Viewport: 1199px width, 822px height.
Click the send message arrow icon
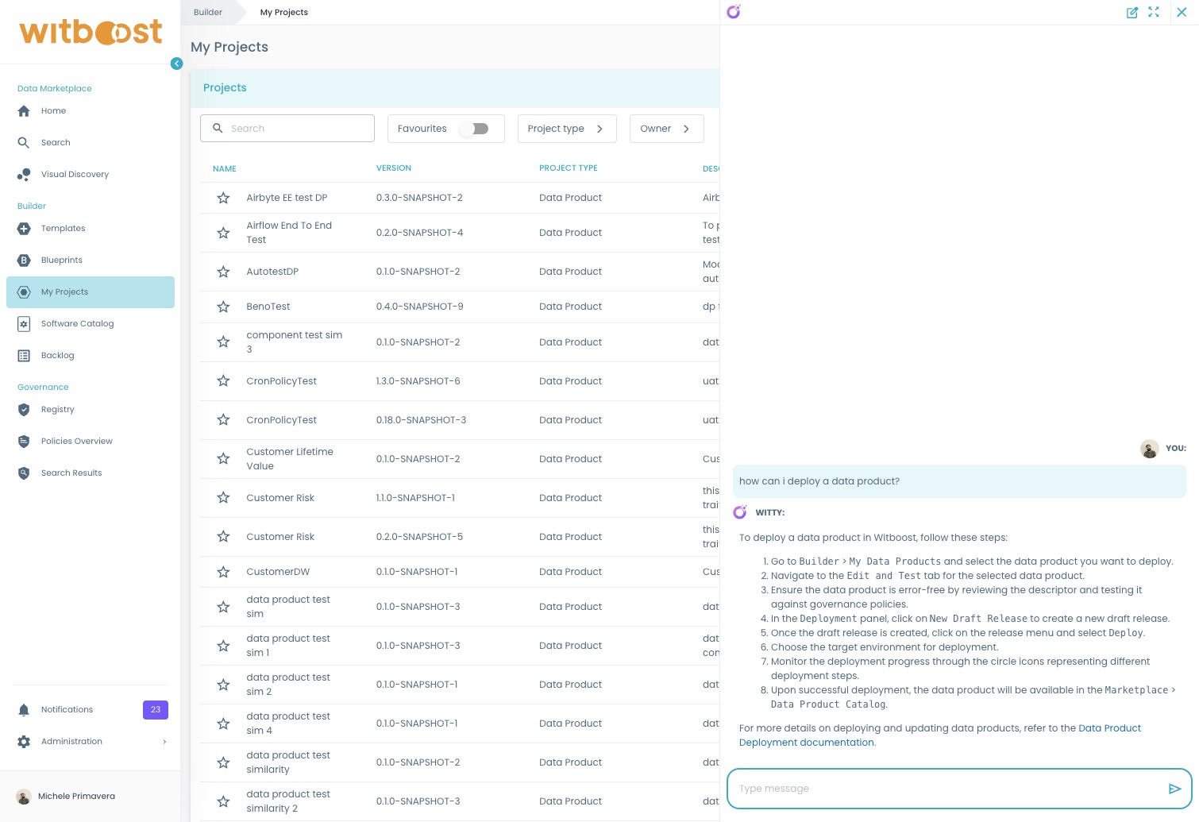(1174, 789)
